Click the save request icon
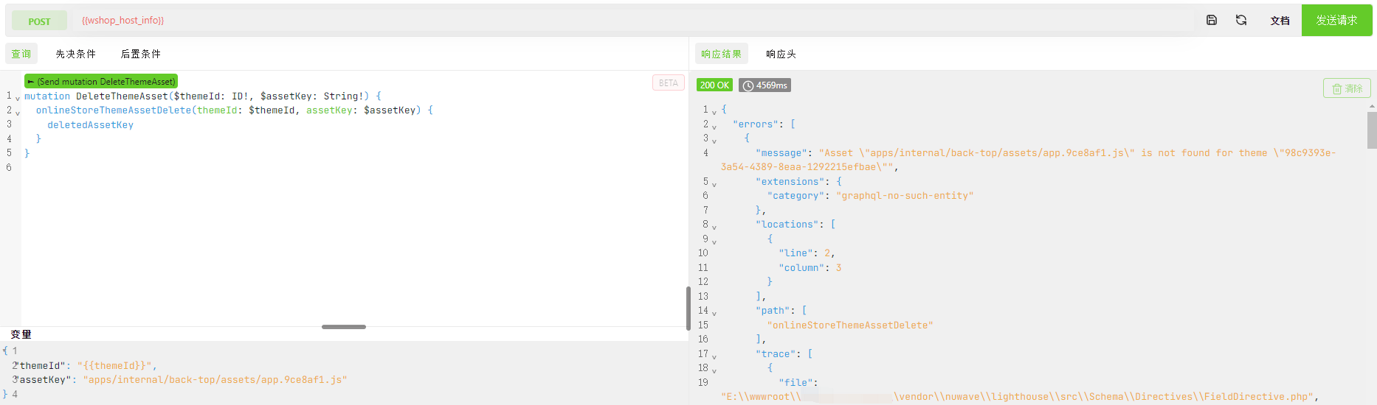The width and height of the screenshot is (1377, 405). point(1212,20)
